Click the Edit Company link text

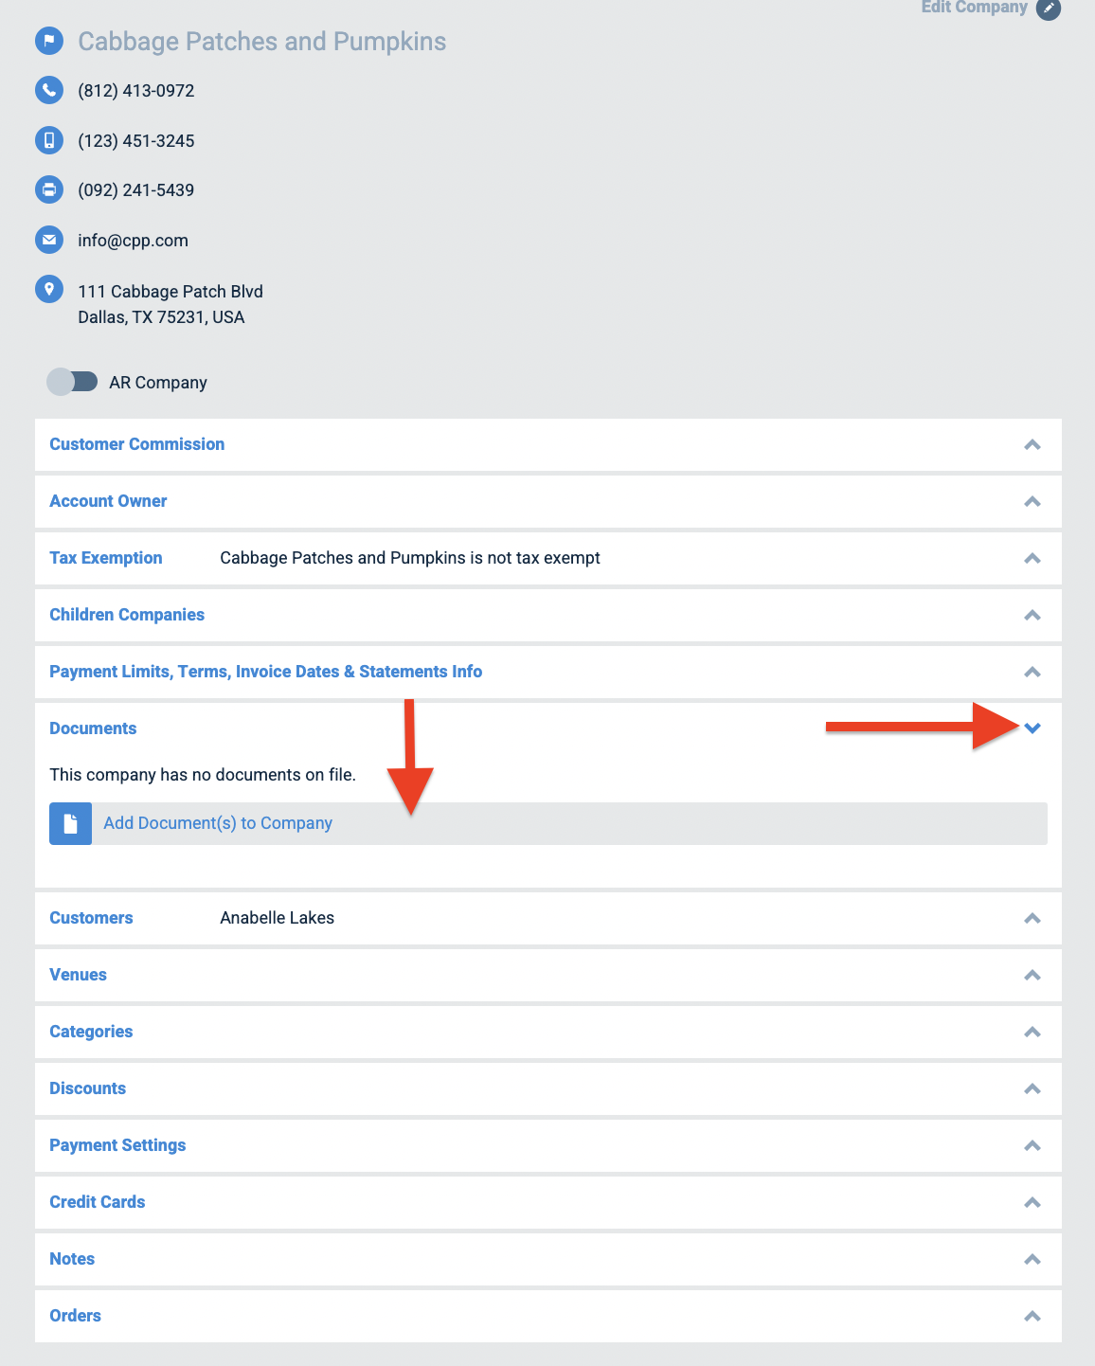tap(974, 8)
